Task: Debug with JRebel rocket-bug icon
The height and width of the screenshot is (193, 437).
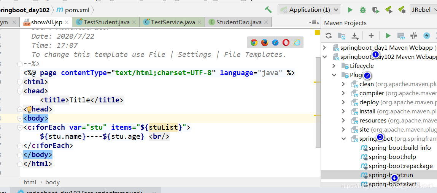Action: (401, 10)
